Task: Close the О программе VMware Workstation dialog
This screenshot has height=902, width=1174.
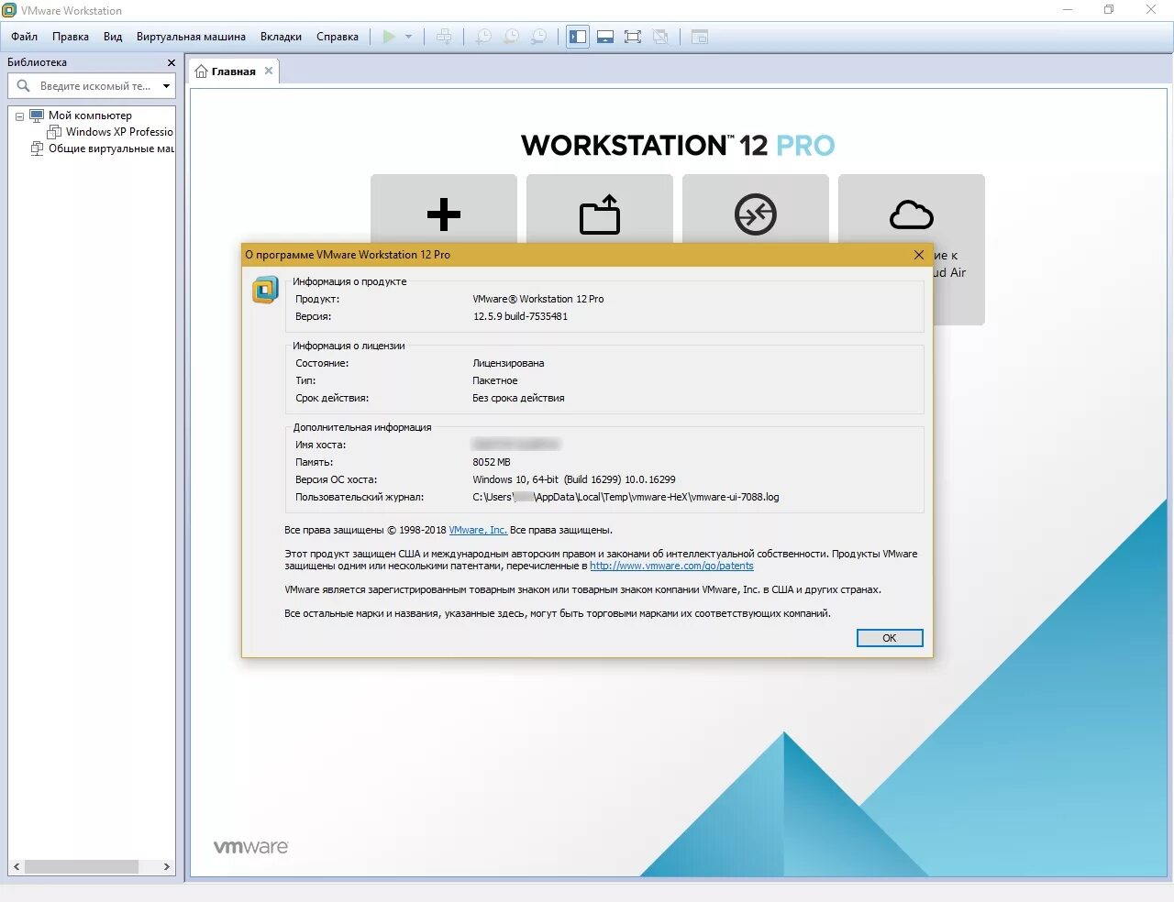Action: [x=919, y=255]
